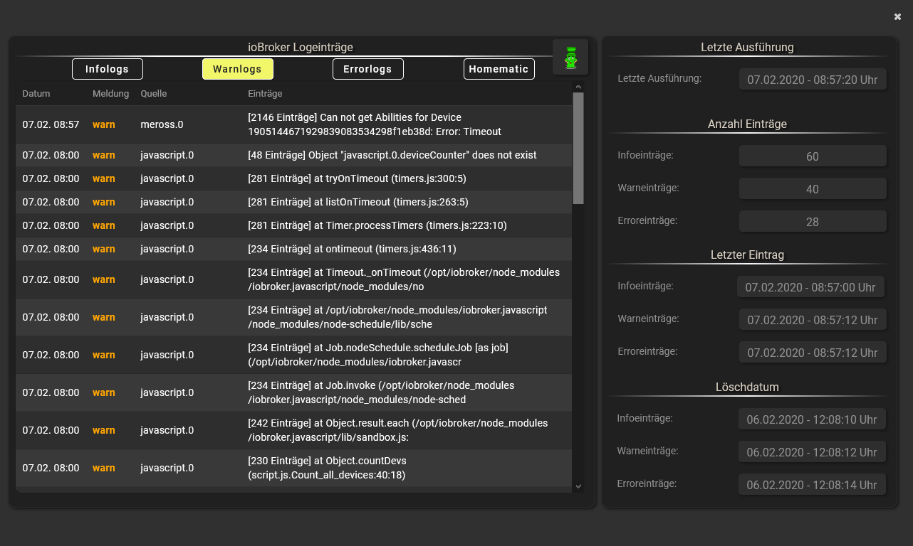
Task: Select the Warnlogs tab
Action: click(x=238, y=69)
